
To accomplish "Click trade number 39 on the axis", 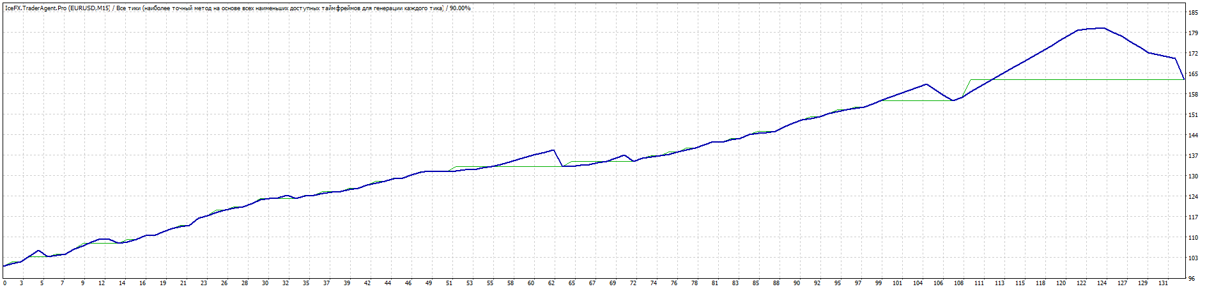I will tap(347, 283).
